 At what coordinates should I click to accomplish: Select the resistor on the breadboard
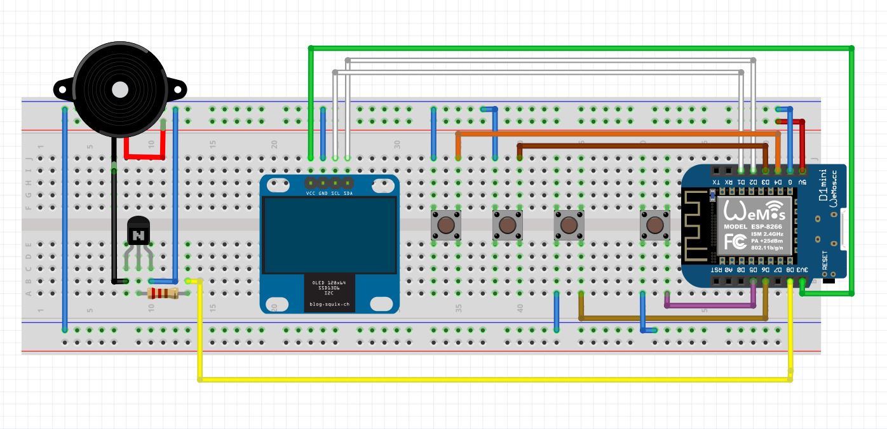pyautogui.click(x=163, y=293)
